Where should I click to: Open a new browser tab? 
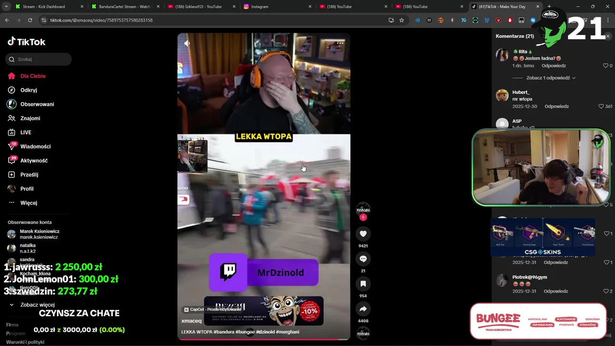tap(549, 7)
